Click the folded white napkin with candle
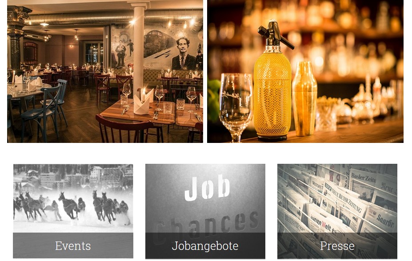 (x=143, y=103)
